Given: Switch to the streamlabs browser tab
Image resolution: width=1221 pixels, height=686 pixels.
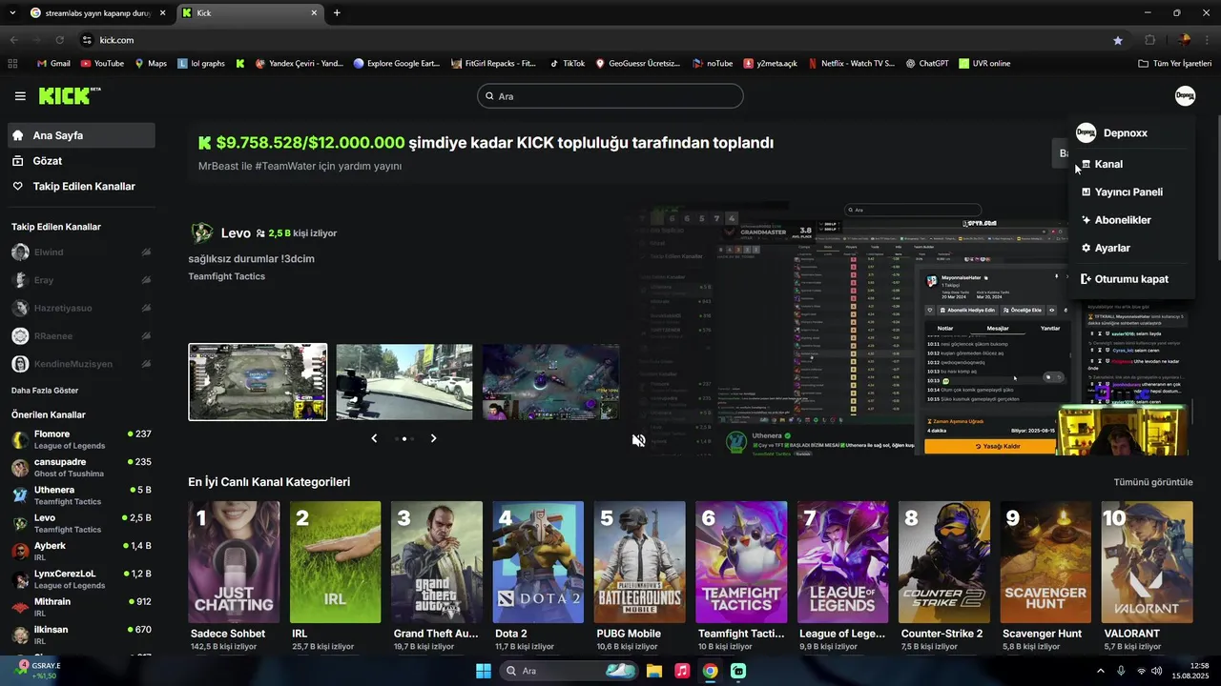Looking at the screenshot, I should (x=97, y=13).
